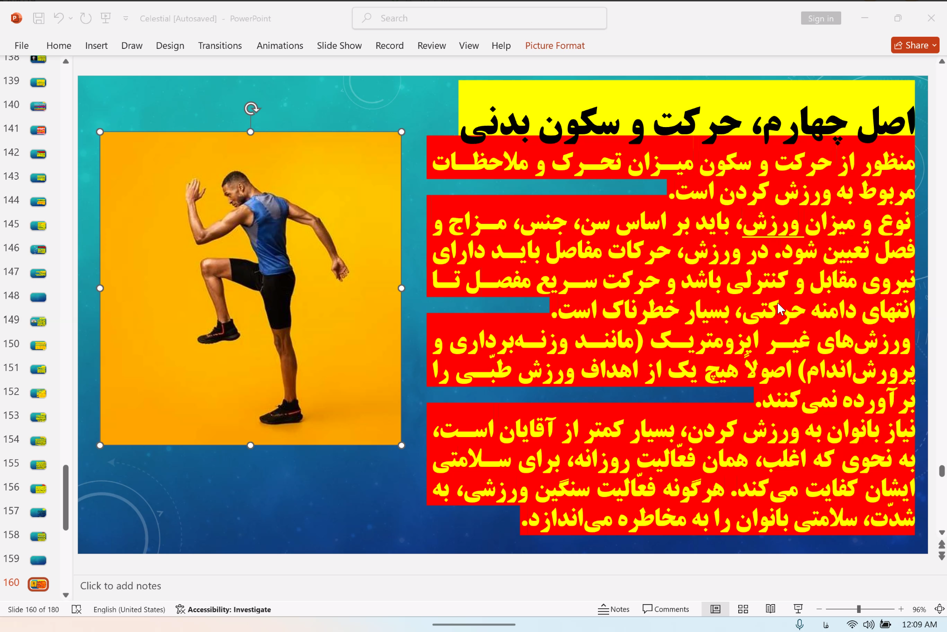Switch to Slide Sorter view icon
947x632 pixels.
[743, 609]
